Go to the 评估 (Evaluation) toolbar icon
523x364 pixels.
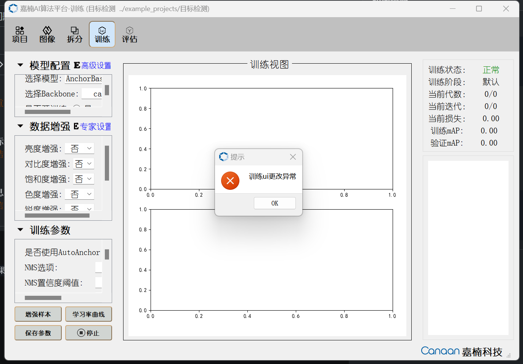(130, 34)
